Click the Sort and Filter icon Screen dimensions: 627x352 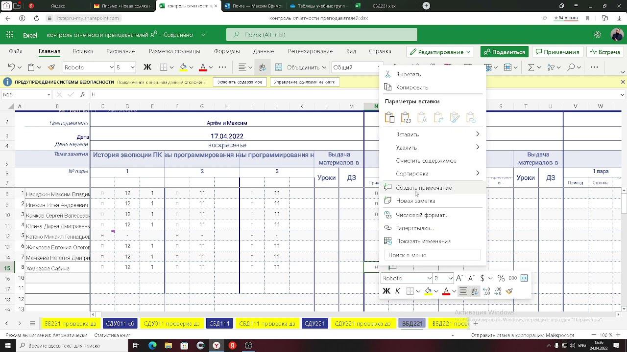551,67
